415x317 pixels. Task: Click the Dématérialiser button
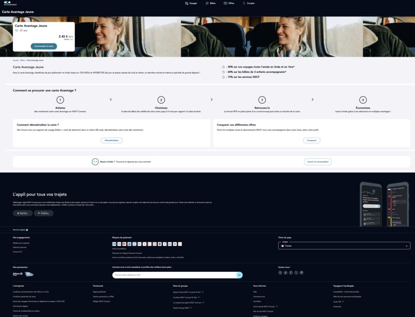point(112,140)
